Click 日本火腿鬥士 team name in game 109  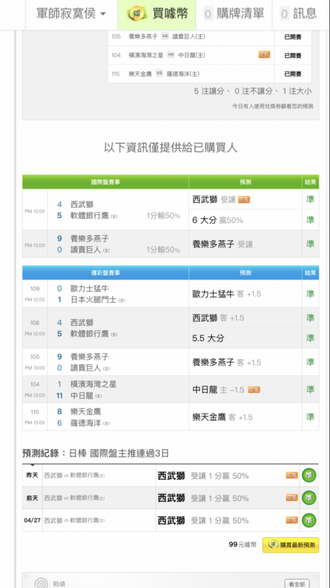coord(93,300)
